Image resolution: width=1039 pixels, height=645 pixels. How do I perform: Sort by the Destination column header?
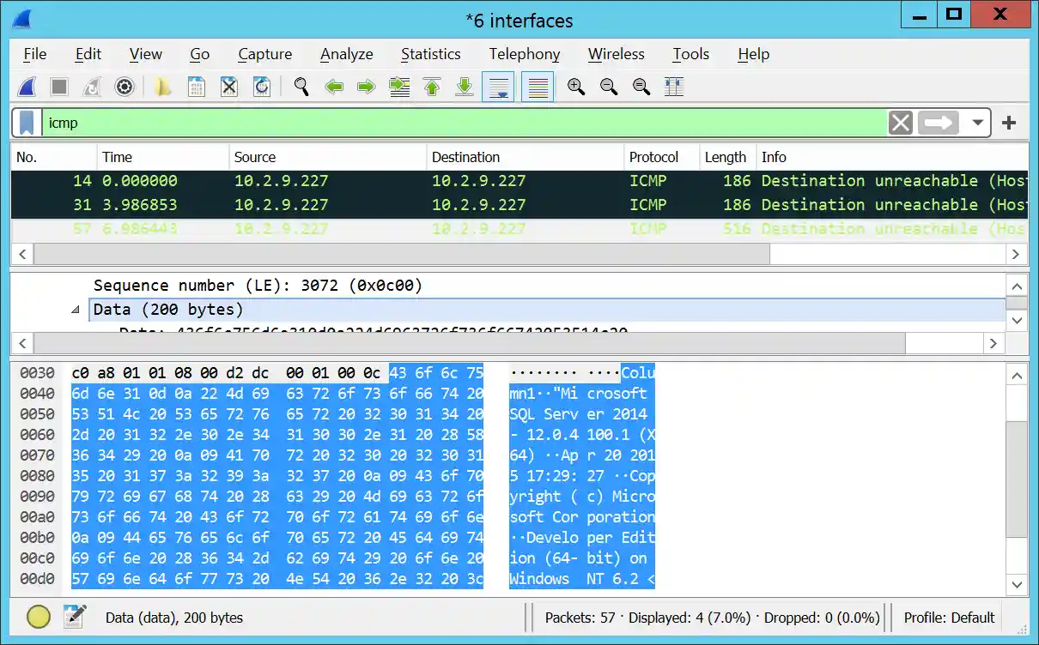(525, 157)
